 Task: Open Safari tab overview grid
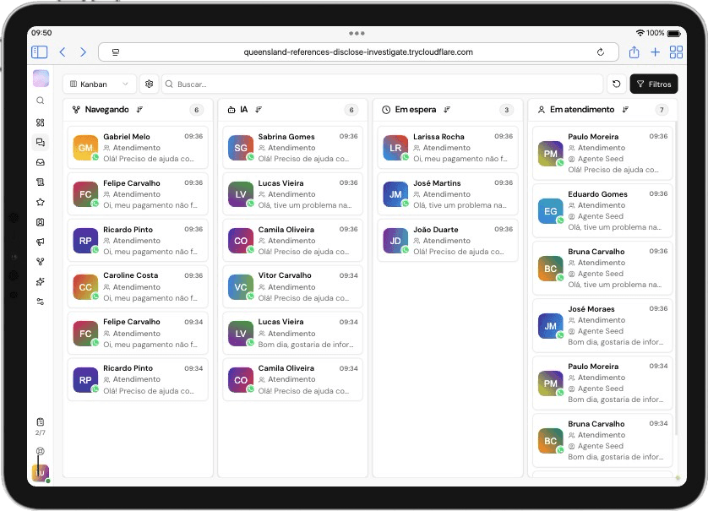coord(676,52)
